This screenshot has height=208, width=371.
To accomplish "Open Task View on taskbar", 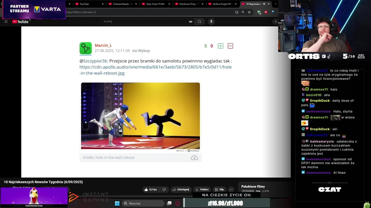I will pos(169,203).
